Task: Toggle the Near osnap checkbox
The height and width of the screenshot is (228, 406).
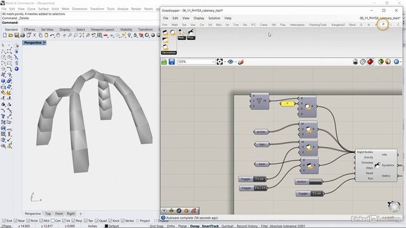Action: (x=15, y=221)
